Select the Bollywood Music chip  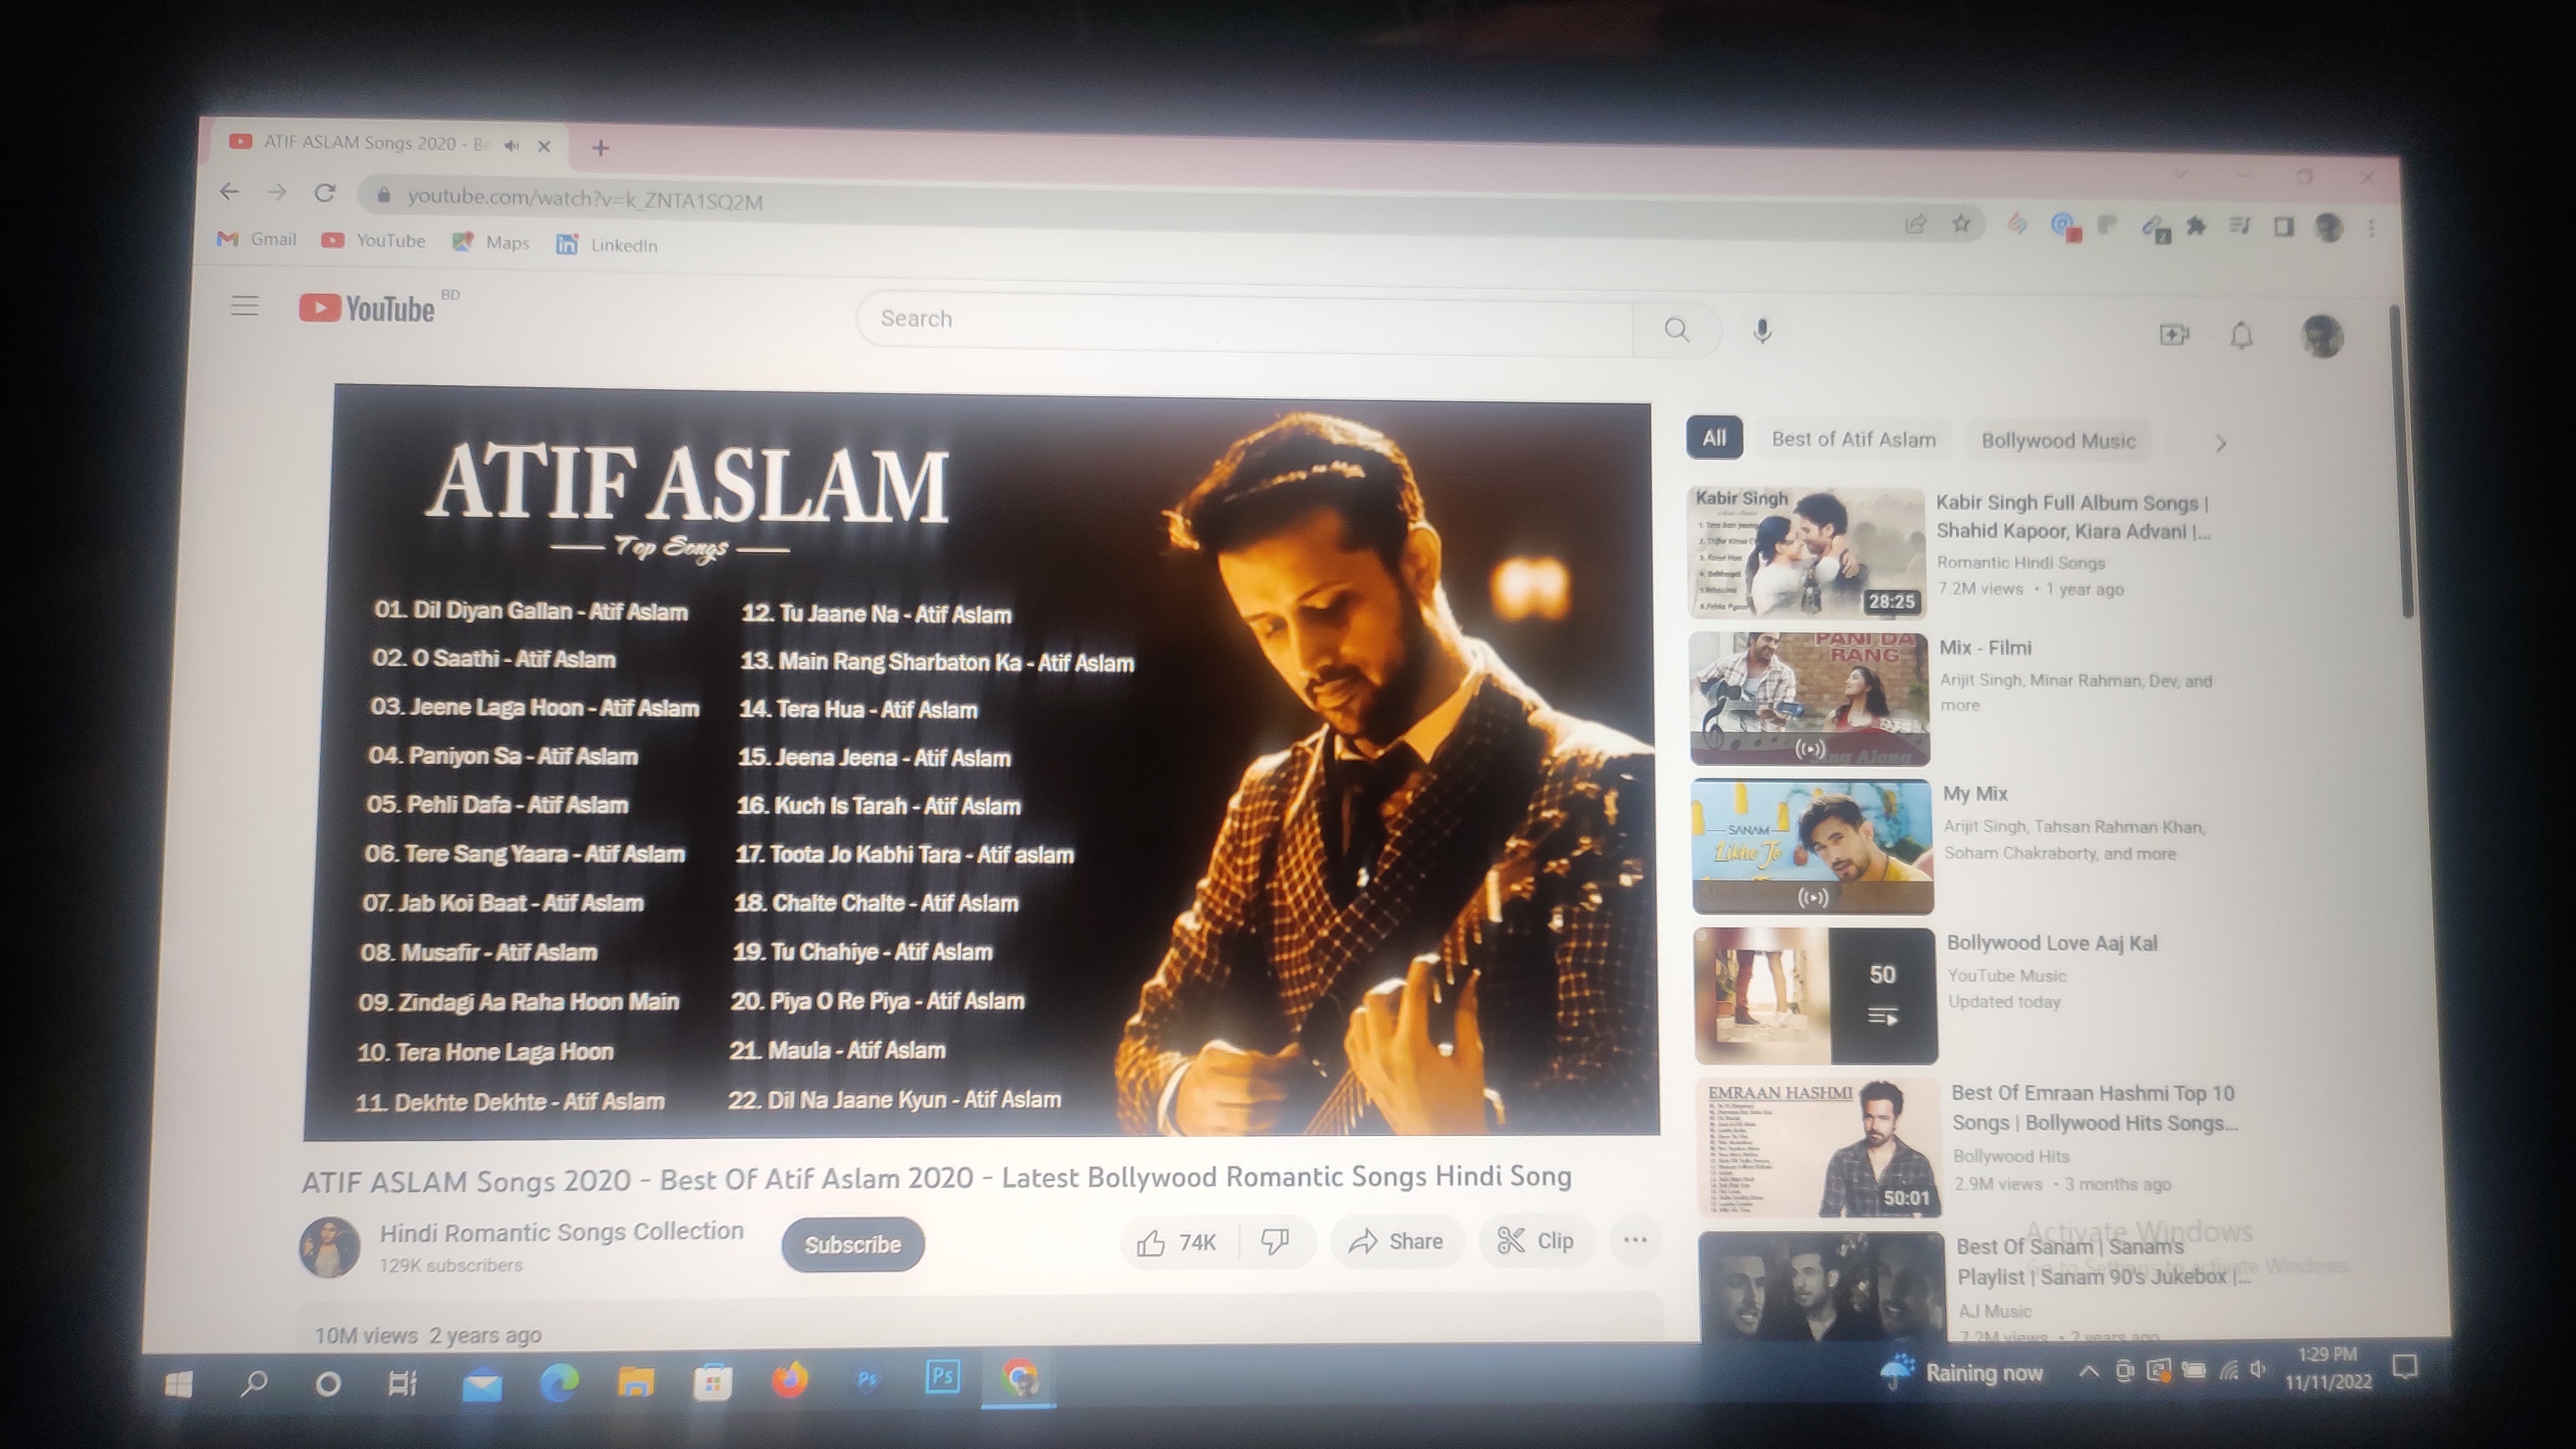pos(2058,441)
